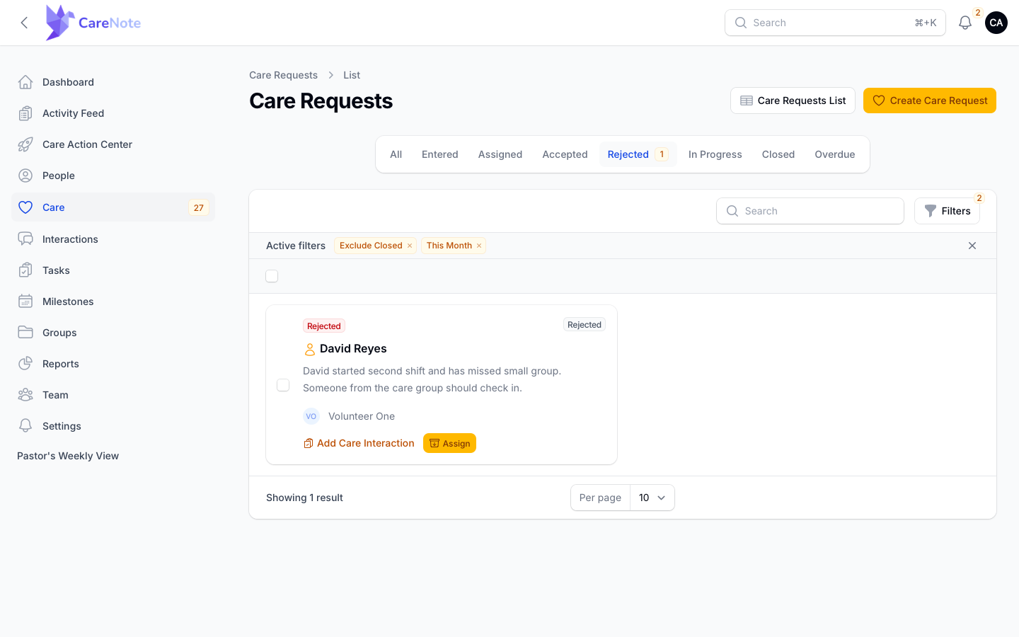Click the Care heart icon in sidebar
This screenshot has height=637, width=1019.
(25, 207)
